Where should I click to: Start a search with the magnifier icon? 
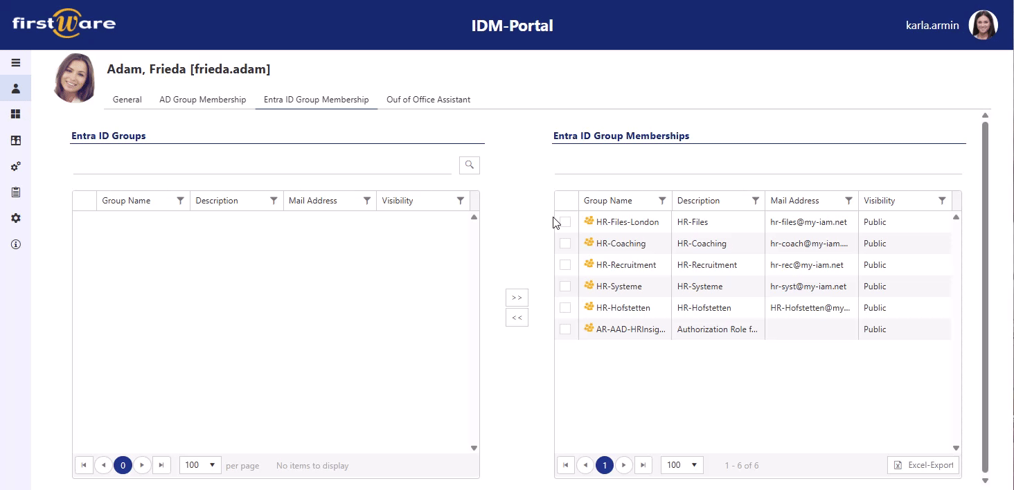click(469, 165)
